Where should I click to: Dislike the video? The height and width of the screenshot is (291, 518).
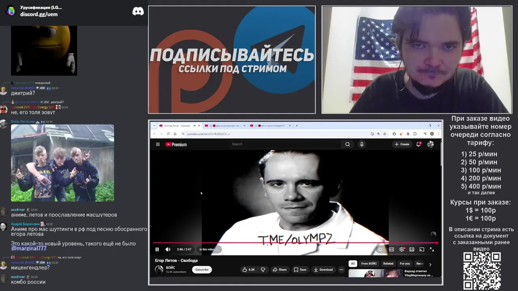[263, 270]
